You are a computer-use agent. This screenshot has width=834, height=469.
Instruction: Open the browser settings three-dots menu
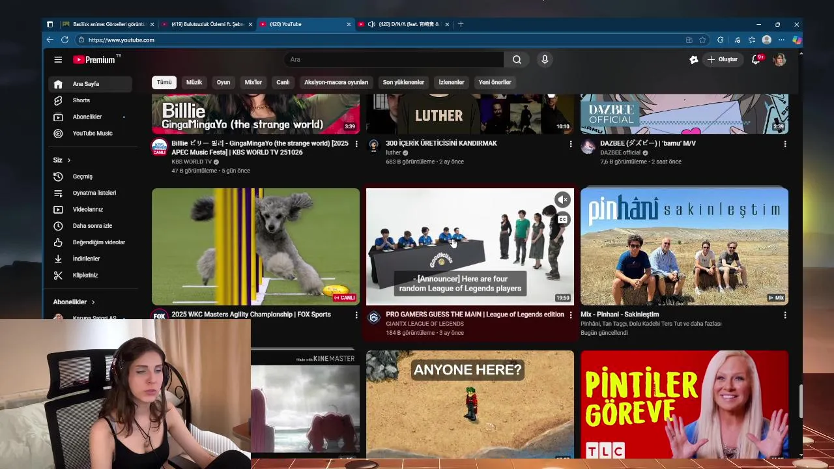781,40
